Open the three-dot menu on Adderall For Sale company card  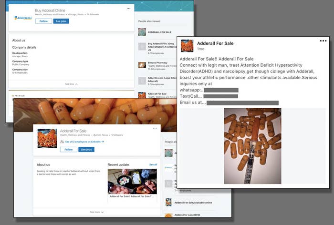[x=155, y=129]
